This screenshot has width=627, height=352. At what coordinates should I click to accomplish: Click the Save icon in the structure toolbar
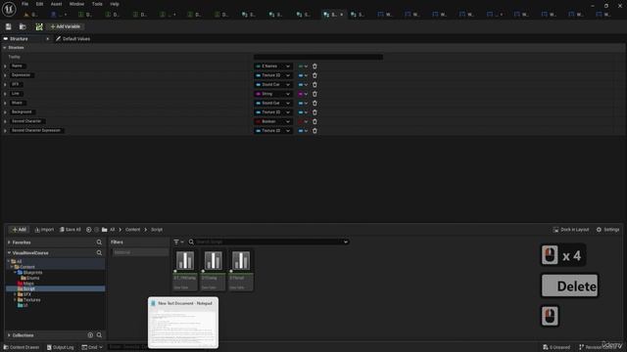pos(9,26)
